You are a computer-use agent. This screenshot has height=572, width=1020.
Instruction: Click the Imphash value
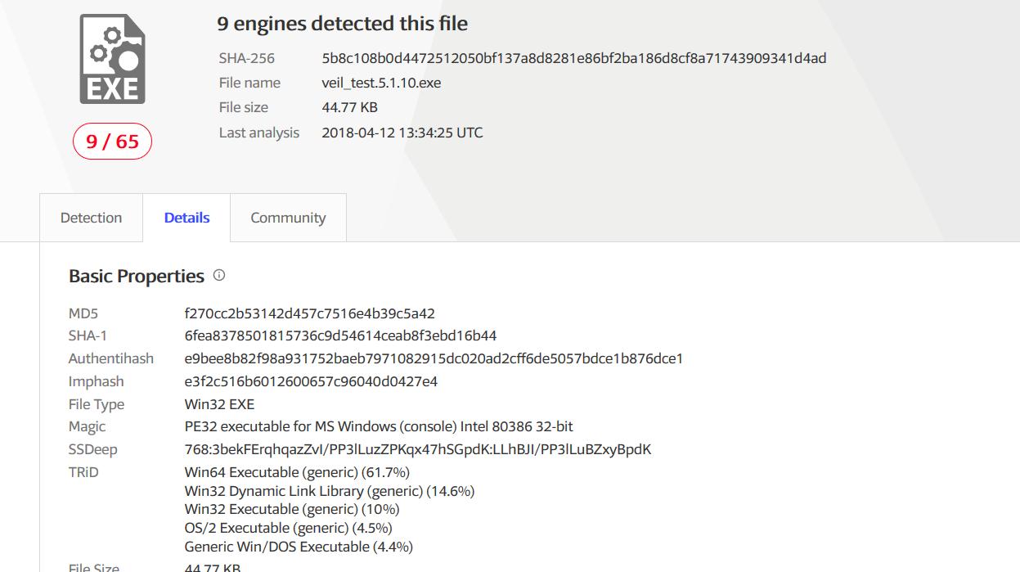click(311, 381)
